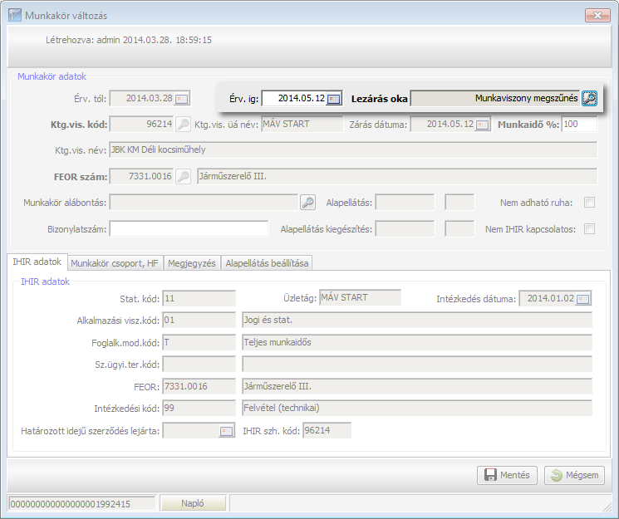Click the IHIR szh. kód field
The image size is (619, 519).
pos(327,431)
